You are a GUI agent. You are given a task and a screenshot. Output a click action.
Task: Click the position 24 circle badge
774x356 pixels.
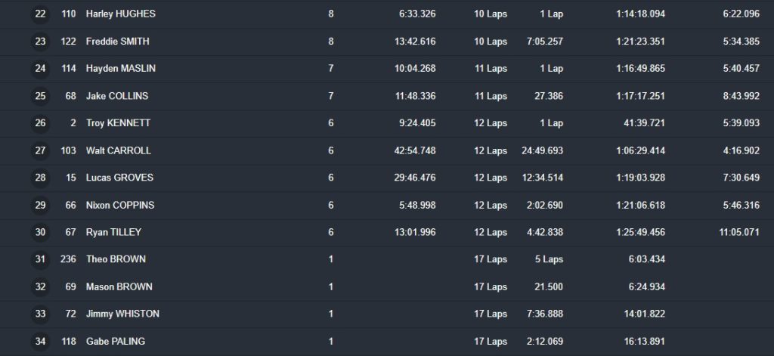[x=40, y=69]
